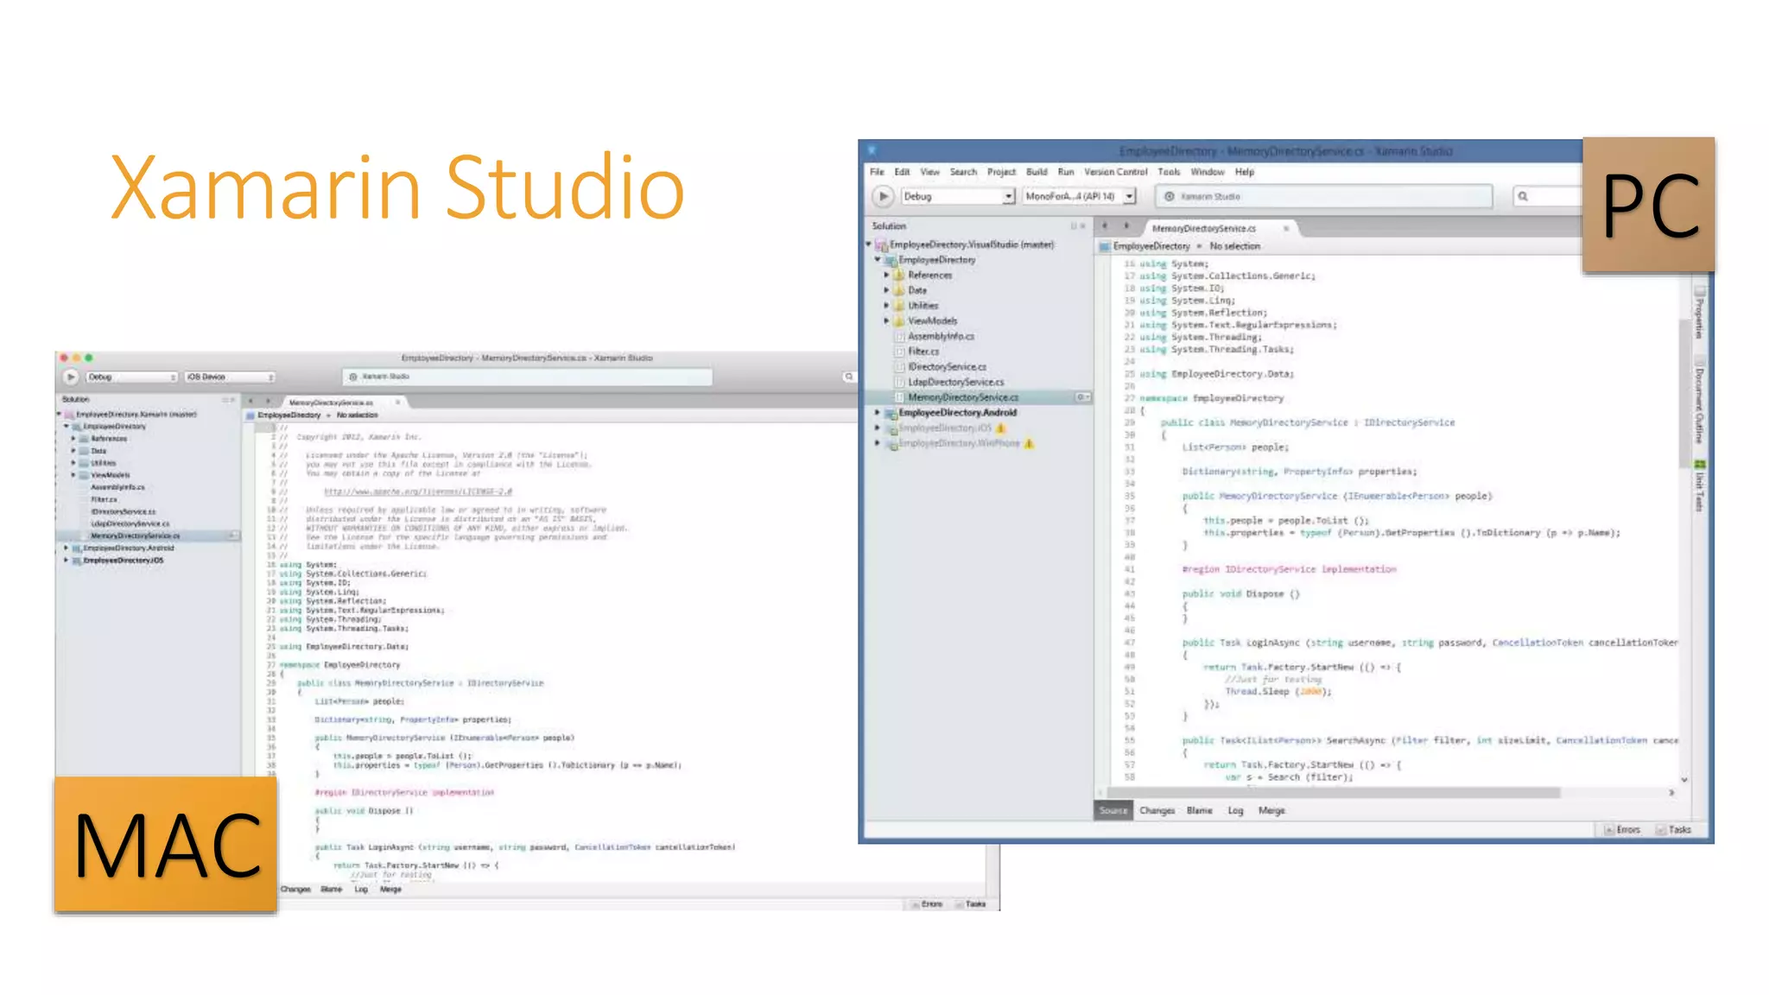
Task: Select Filter.cs in PC solution tree
Action: pyautogui.click(x=923, y=352)
